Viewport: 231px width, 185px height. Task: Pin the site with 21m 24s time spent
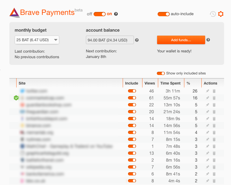click(208, 112)
